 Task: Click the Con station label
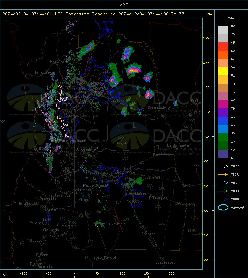pos(66,125)
